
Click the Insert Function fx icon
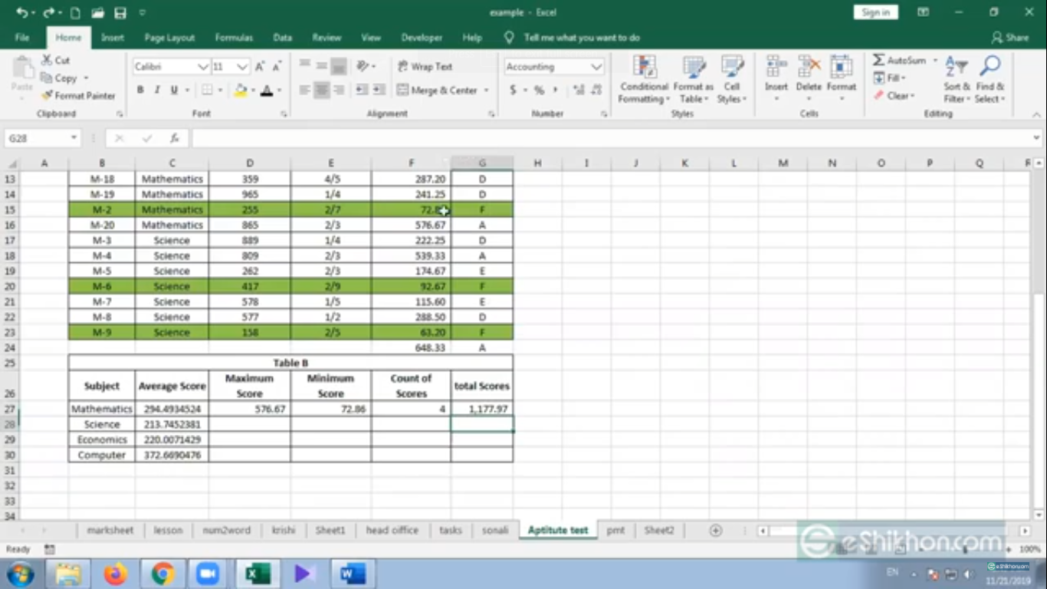[x=175, y=139]
